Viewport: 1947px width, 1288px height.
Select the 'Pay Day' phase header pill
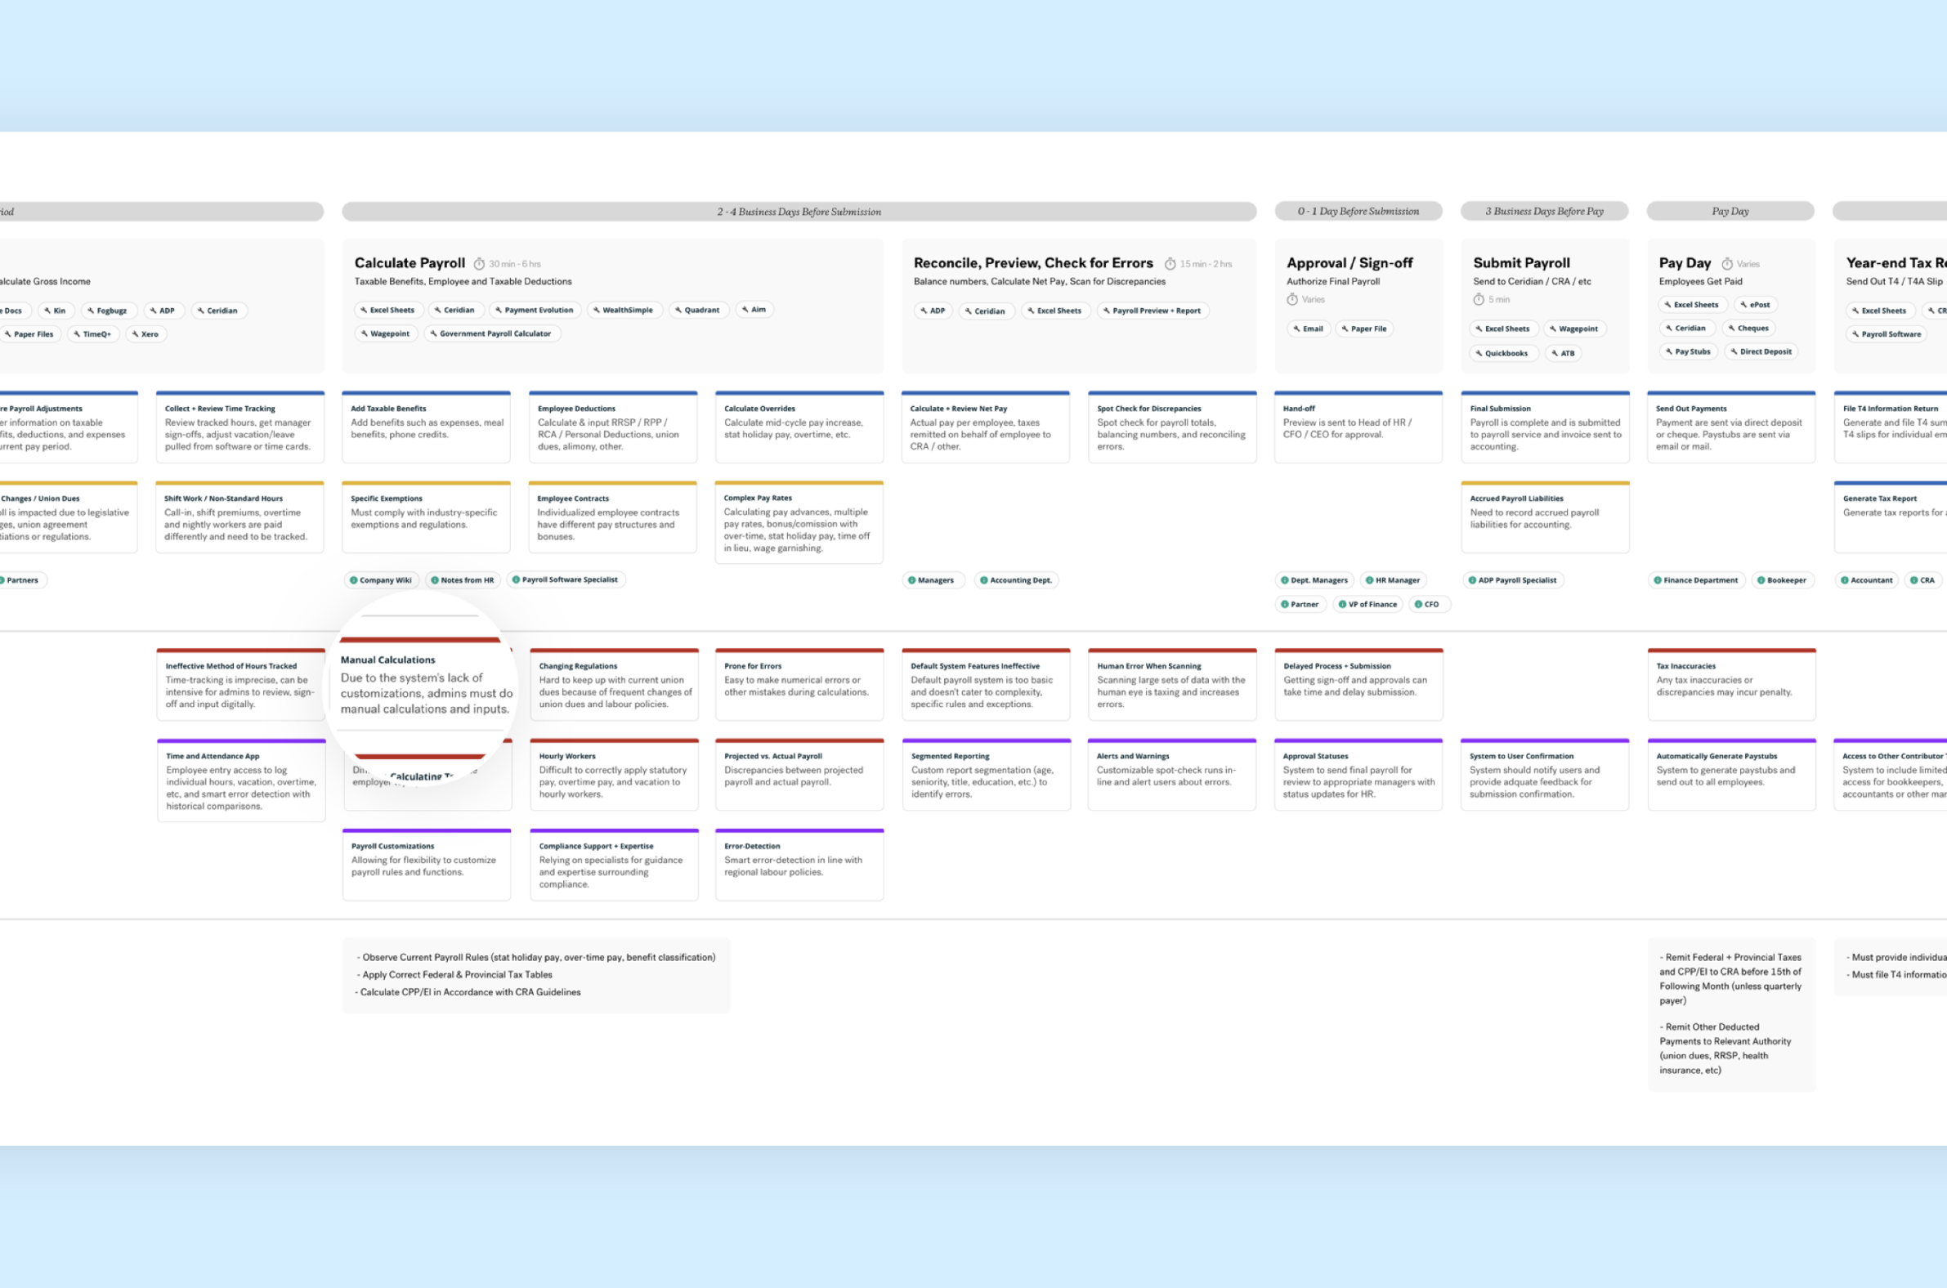tap(1730, 211)
